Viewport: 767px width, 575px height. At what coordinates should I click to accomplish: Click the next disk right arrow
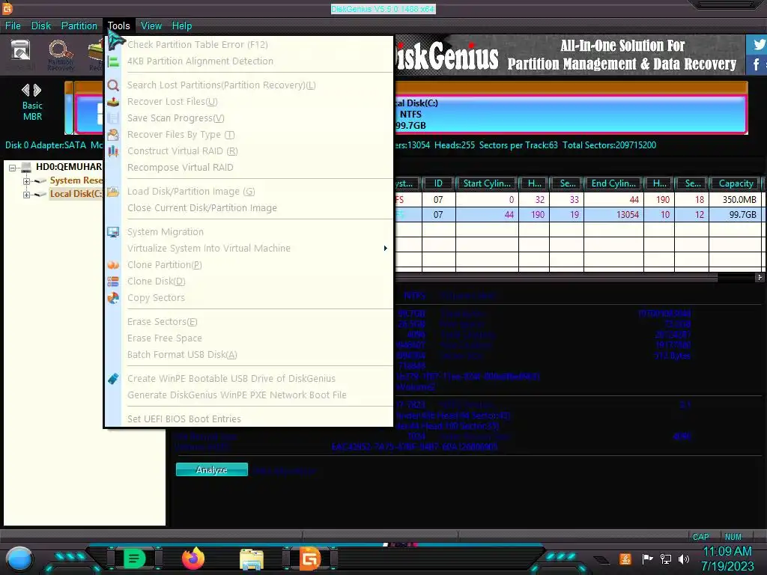(x=37, y=90)
